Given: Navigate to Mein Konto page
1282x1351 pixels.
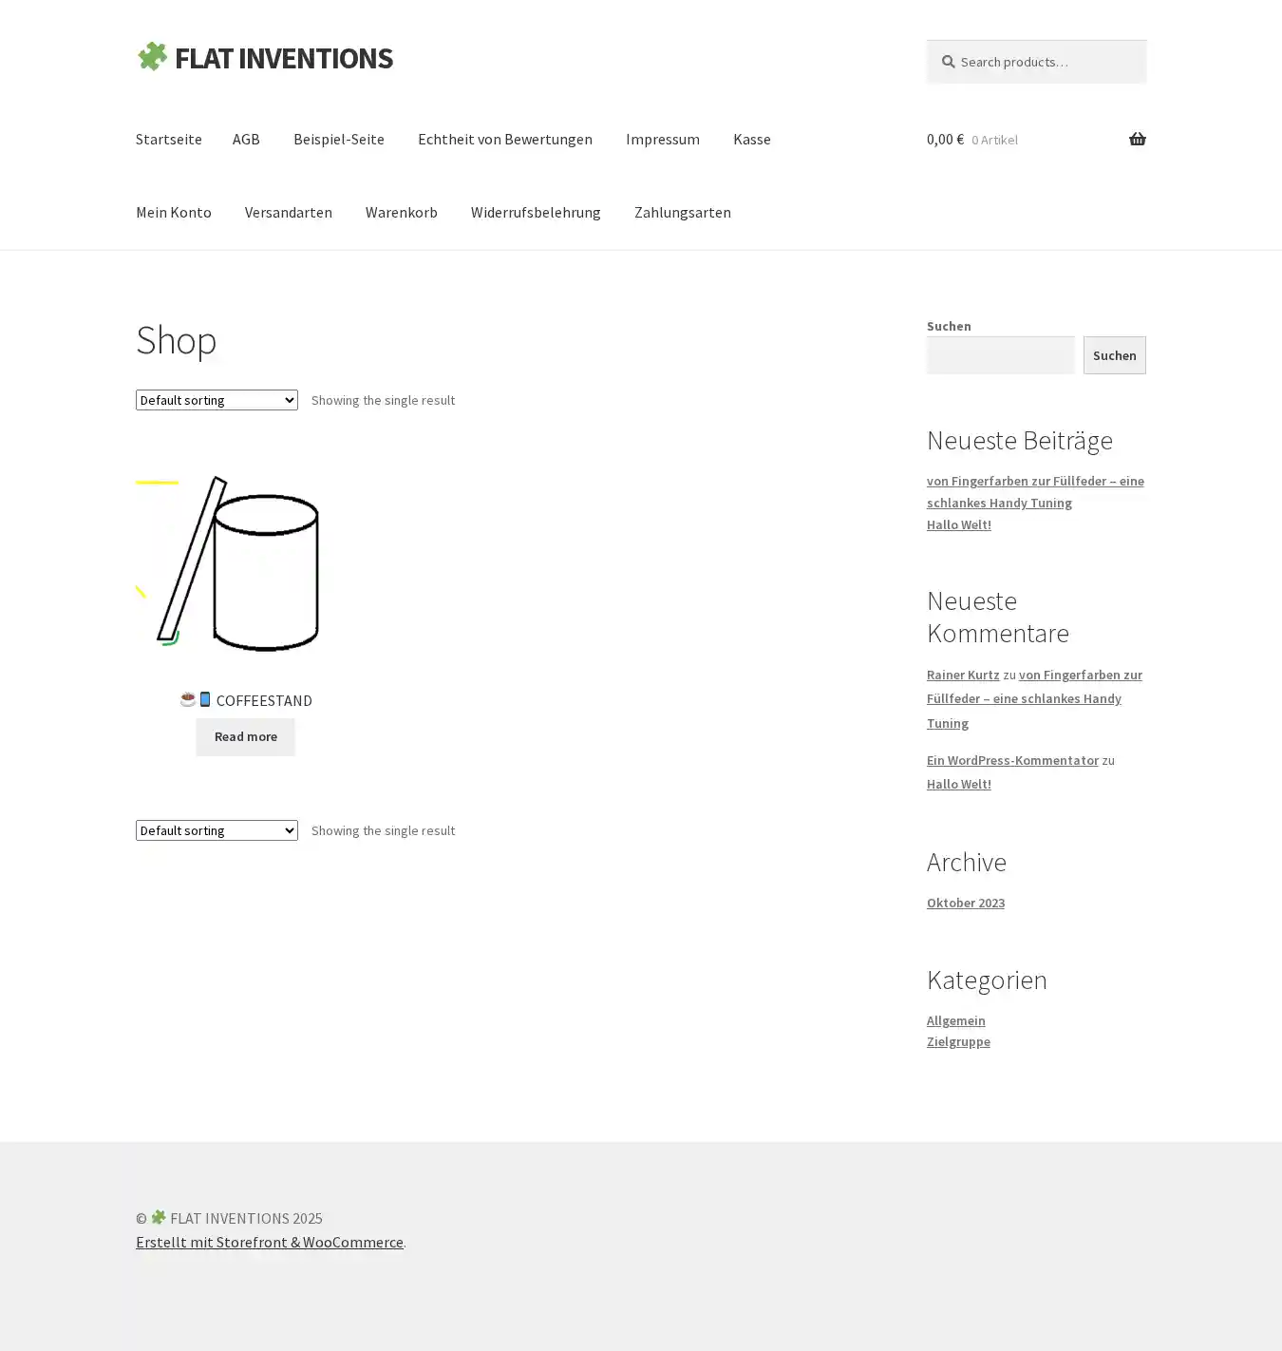Looking at the screenshot, I should [x=174, y=212].
